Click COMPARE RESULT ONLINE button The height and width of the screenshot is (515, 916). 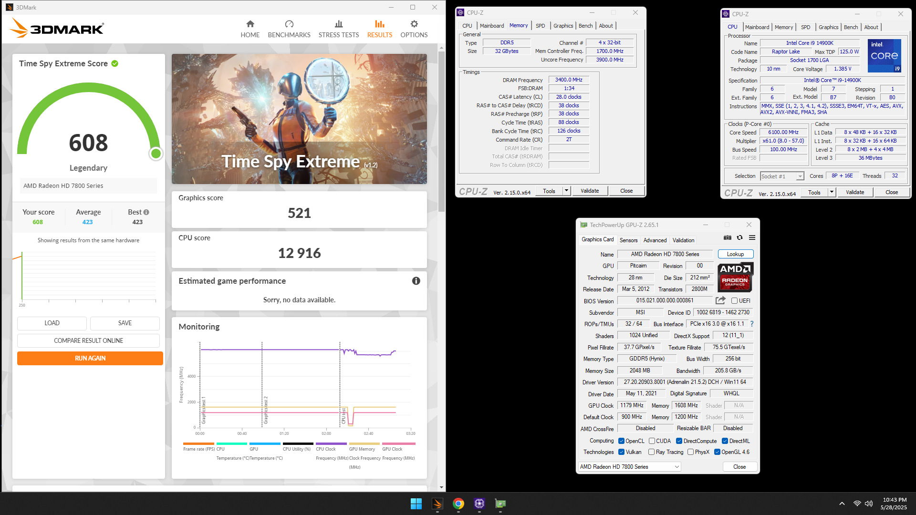[x=88, y=340]
